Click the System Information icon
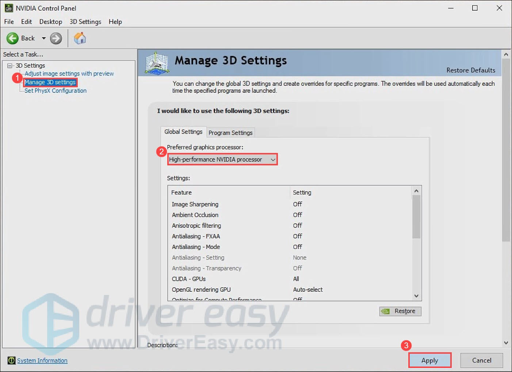This screenshot has width=512, height=372. (x=11, y=360)
